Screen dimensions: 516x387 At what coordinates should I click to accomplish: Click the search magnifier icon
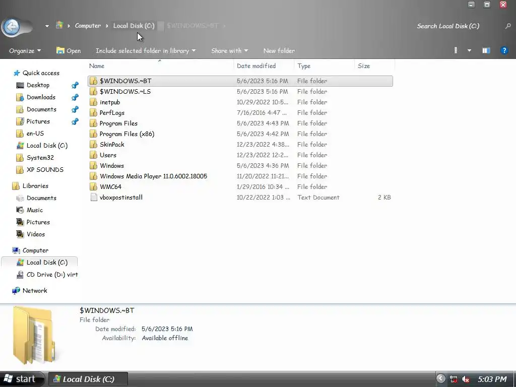click(508, 26)
